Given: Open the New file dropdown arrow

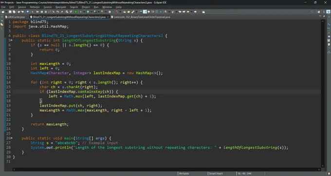Looking at the screenshot, I should coord(6,12).
